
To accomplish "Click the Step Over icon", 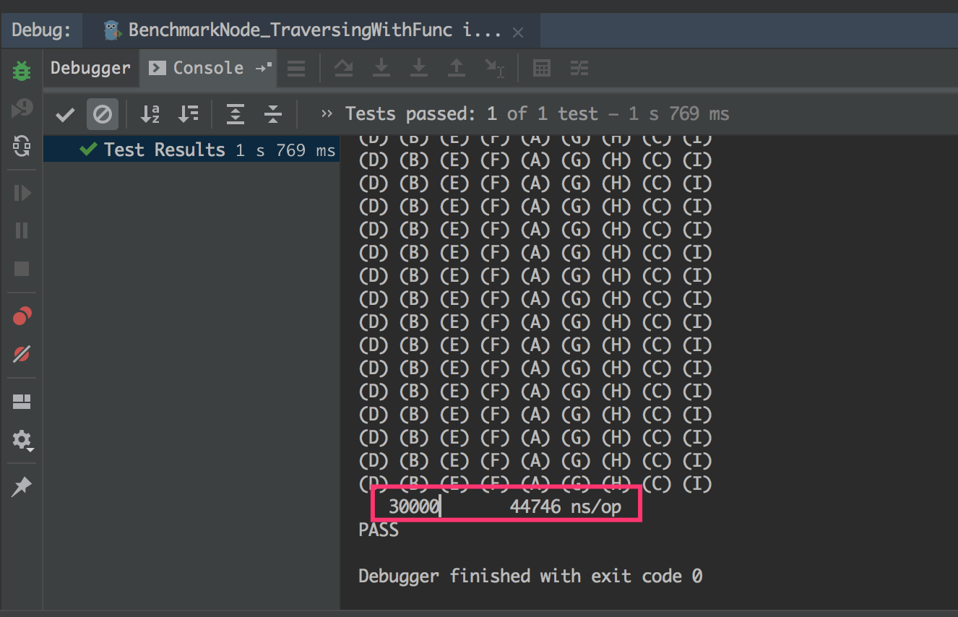I will (x=344, y=69).
